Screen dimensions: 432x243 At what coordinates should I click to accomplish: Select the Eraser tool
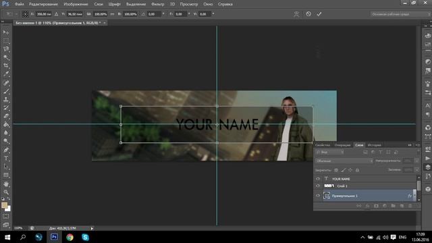6,116
